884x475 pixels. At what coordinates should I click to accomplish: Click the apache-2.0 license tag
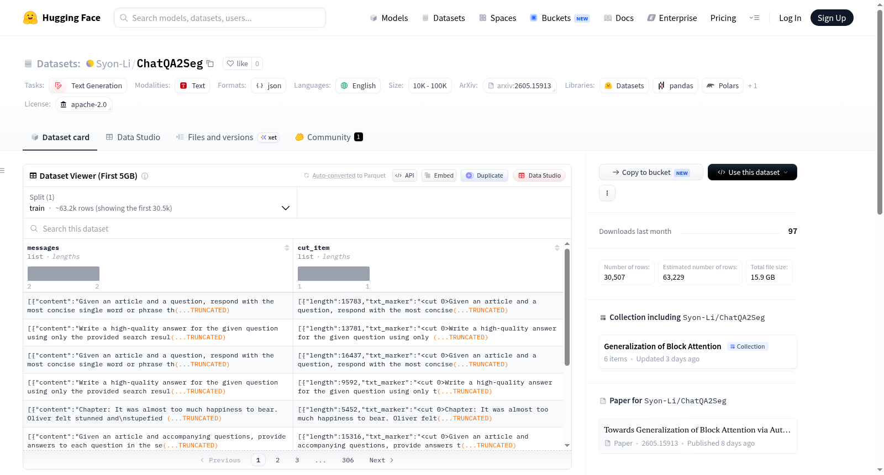[x=83, y=104]
